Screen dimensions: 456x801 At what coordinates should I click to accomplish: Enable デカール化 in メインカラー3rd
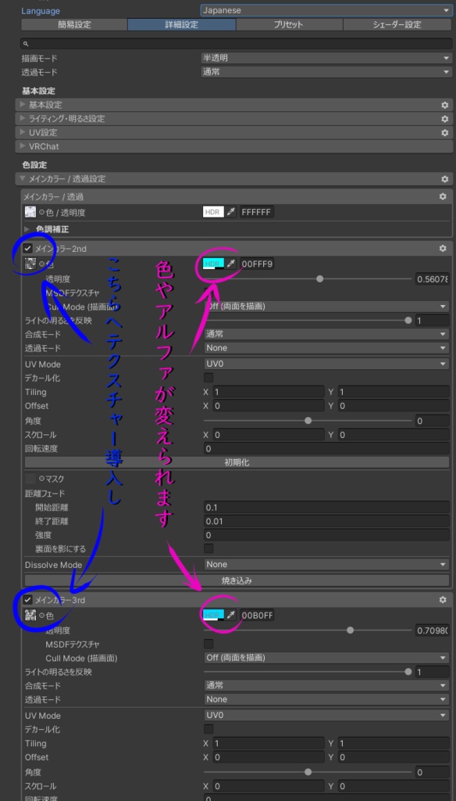pos(208,729)
